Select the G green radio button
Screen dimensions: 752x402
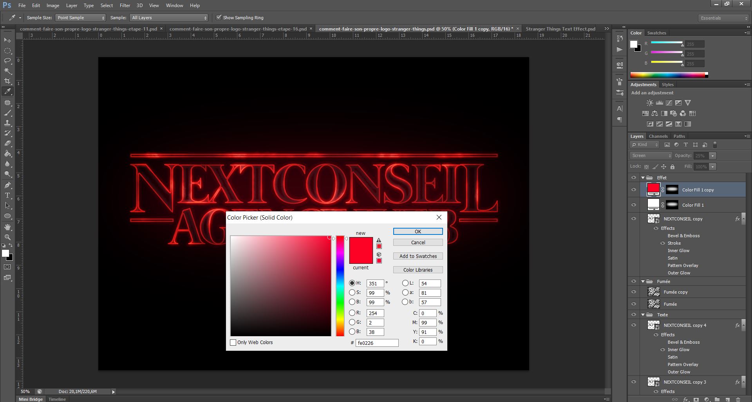(352, 322)
